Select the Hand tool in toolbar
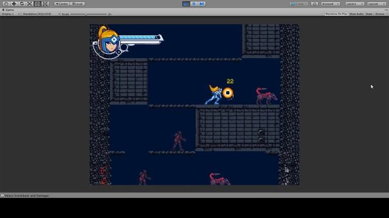 [x=6, y=4]
